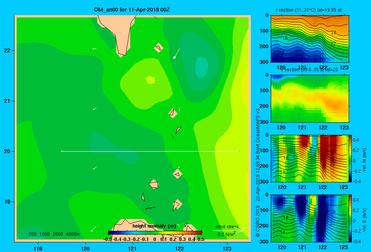Click longitude label 122 below main map

click(180, 248)
